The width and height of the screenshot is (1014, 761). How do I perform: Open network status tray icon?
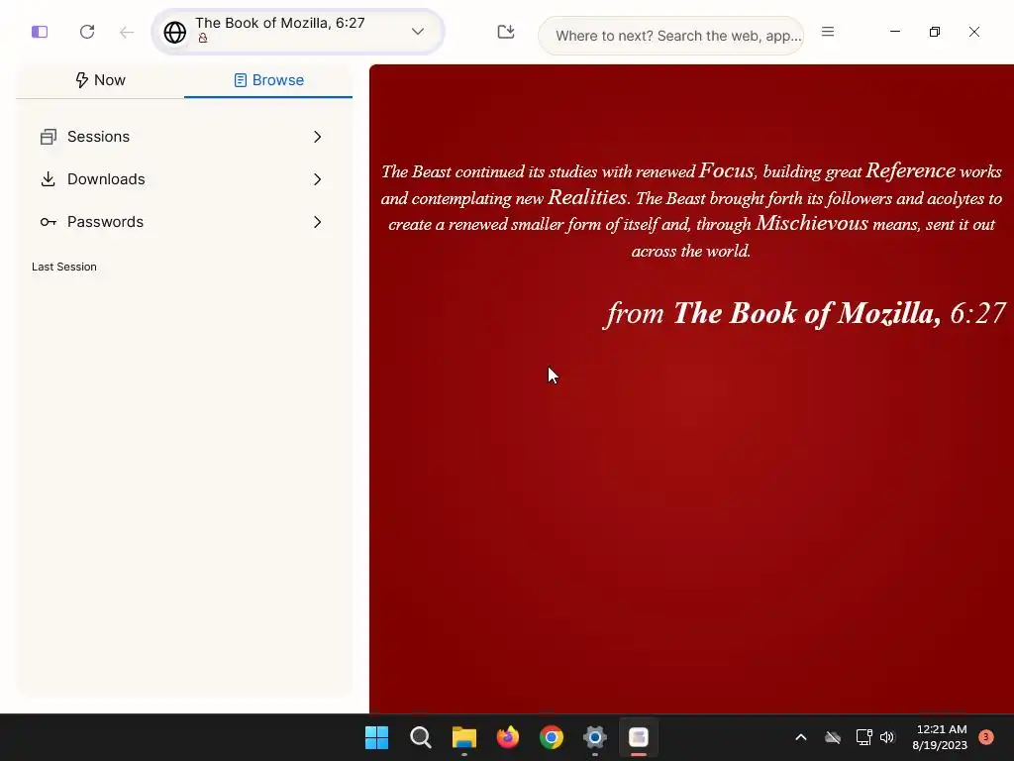tap(863, 737)
